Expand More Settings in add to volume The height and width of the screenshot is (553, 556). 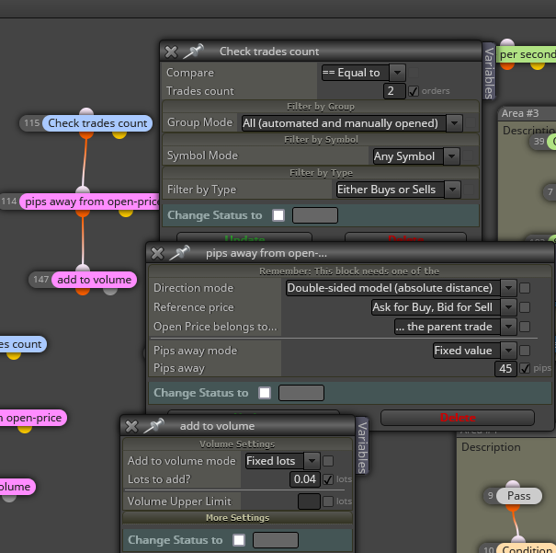click(238, 517)
